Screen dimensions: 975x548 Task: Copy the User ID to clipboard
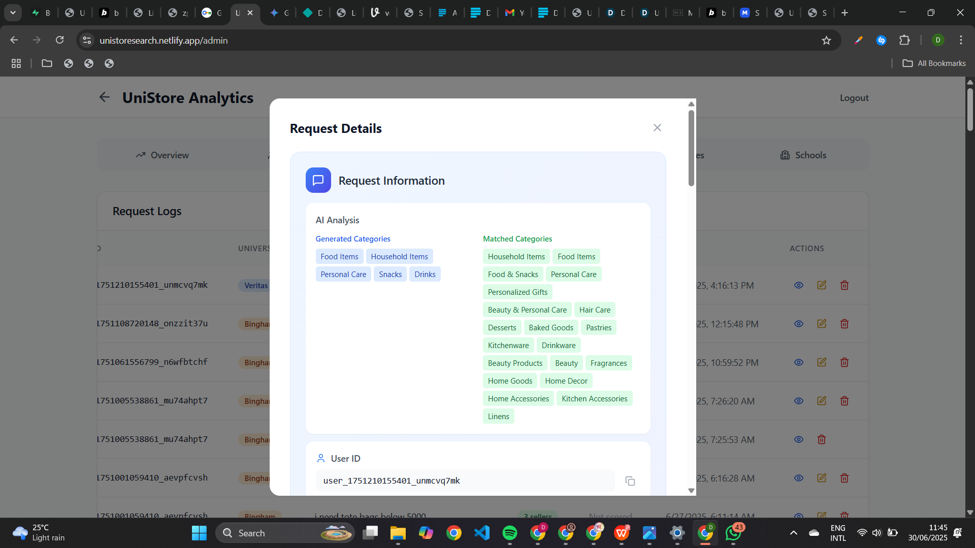(630, 481)
